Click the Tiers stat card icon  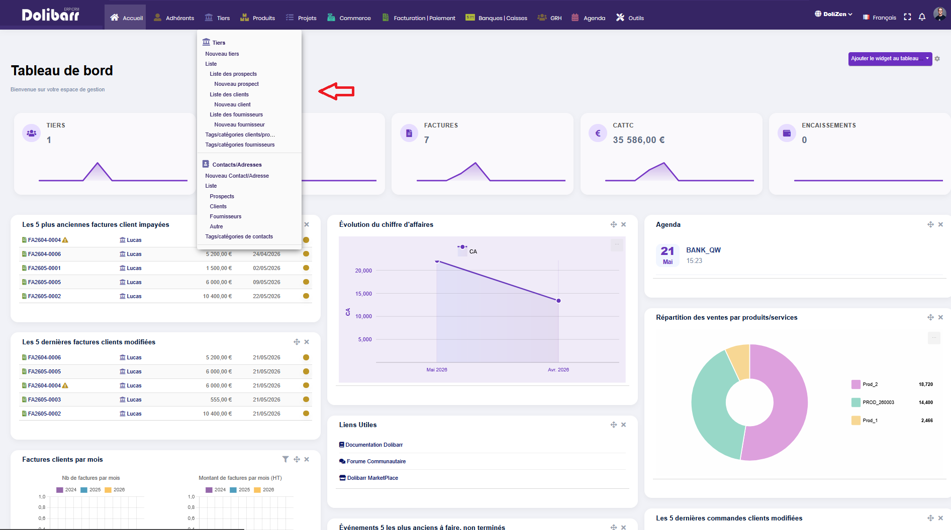point(31,133)
